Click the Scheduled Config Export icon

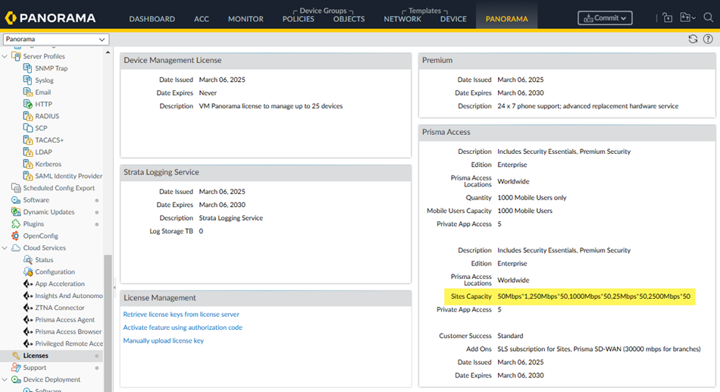click(x=17, y=188)
